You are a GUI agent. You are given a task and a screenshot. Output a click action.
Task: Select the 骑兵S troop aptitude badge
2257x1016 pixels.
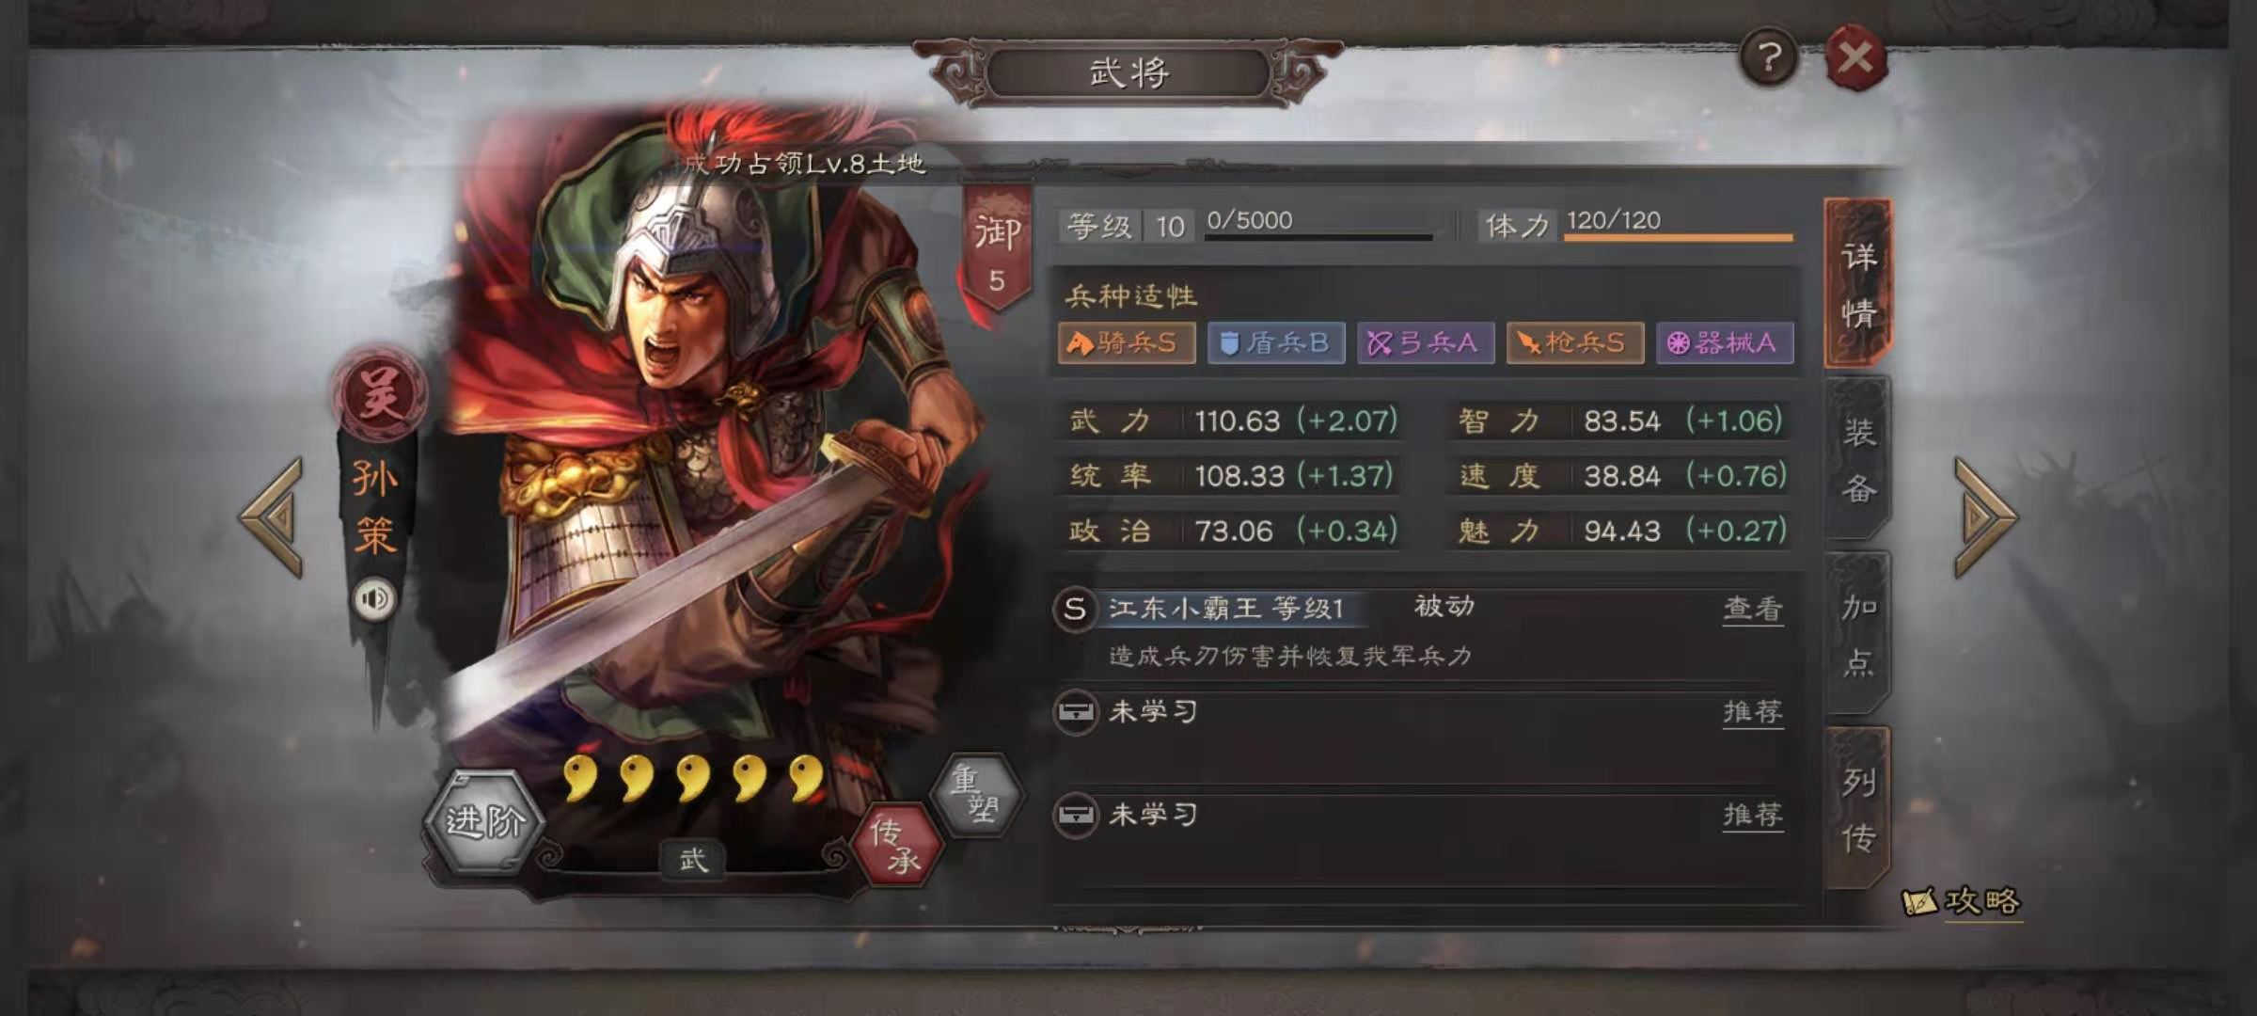tap(1127, 342)
